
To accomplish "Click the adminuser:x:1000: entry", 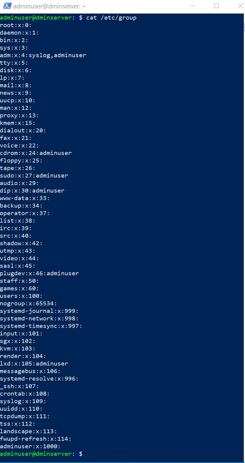I will click(x=30, y=446).
